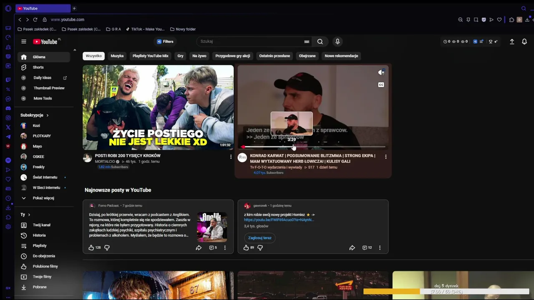Image resolution: width=534 pixels, height=300 pixels.
Task: Select the Wszystko filter chip
Action: pyautogui.click(x=93, y=56)
